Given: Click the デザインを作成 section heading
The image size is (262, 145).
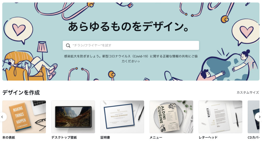Looking at the screenshot, I should pos(21,92).
